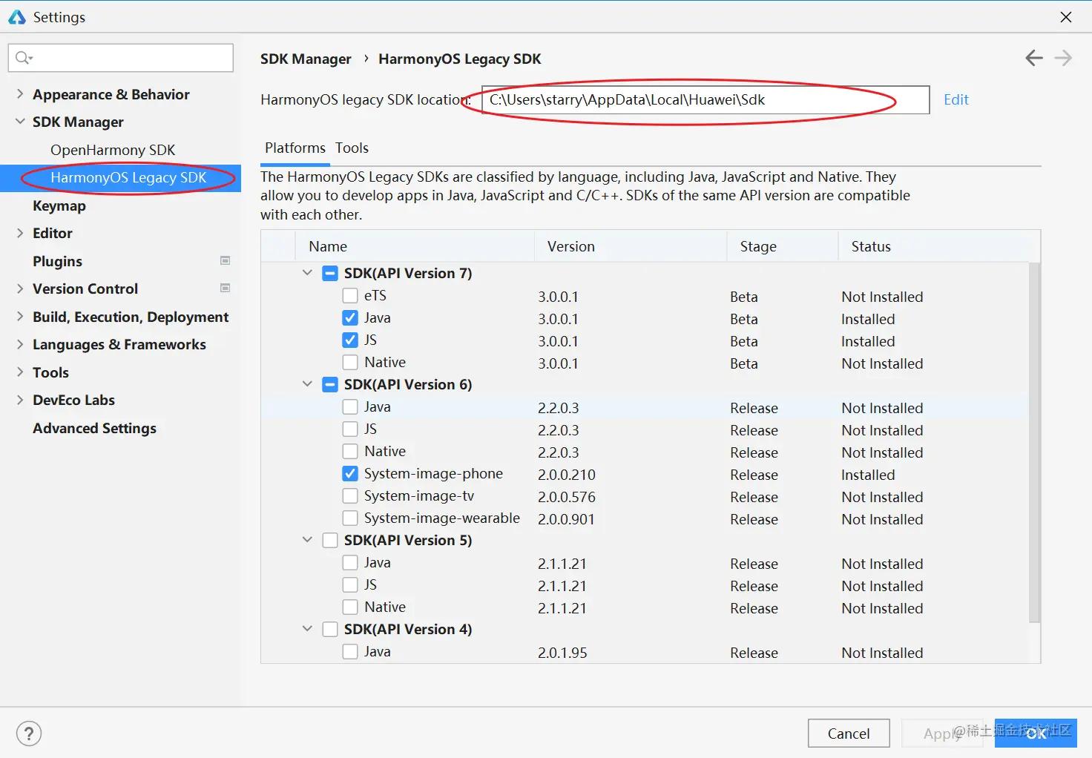Collapse the SDK(API Version 7) group
Viewport: 1092px width, 758px height.
pyautogui.click(x=307, y=273)
